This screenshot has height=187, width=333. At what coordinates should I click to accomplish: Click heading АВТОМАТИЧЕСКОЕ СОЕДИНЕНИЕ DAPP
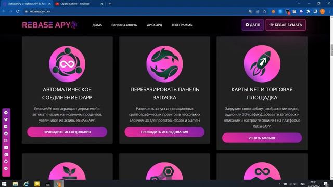coord(67,94)
